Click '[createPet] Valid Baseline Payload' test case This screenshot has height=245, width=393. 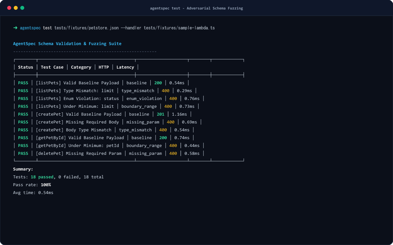79,114
